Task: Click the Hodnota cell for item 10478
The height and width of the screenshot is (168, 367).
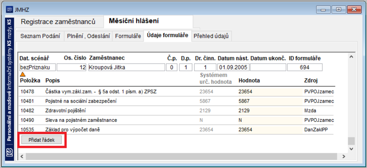Action: [x=270, y=92]
